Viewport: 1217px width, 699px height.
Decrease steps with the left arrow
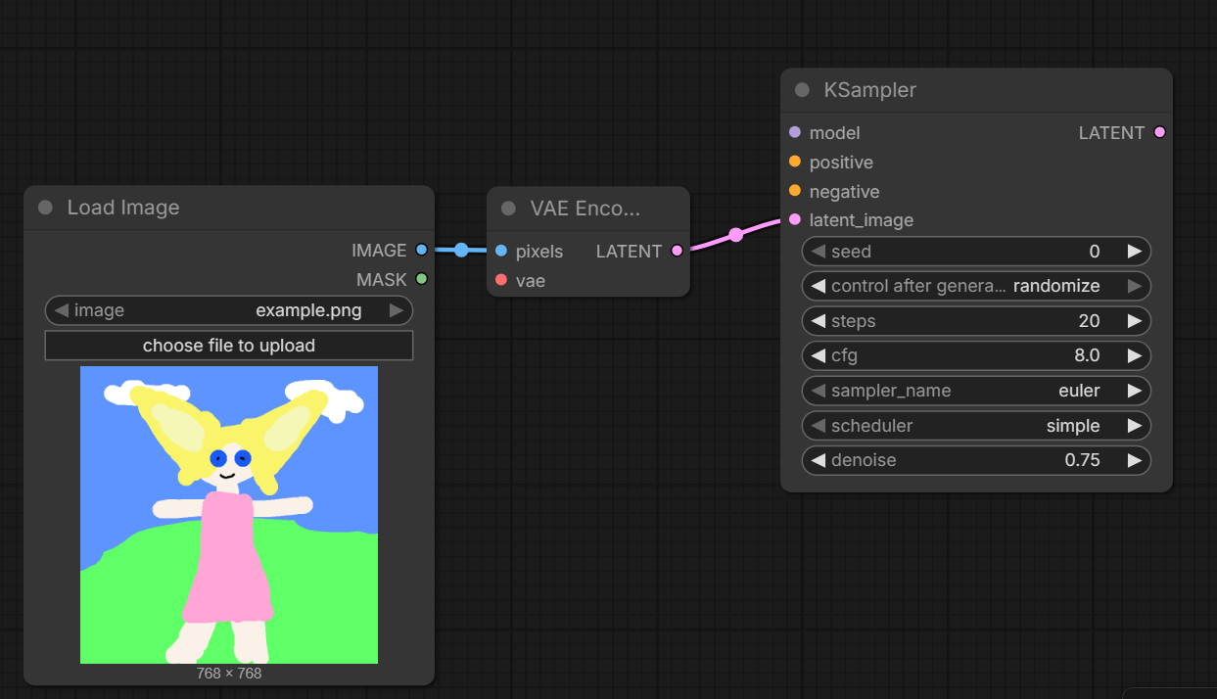point(818,321)
